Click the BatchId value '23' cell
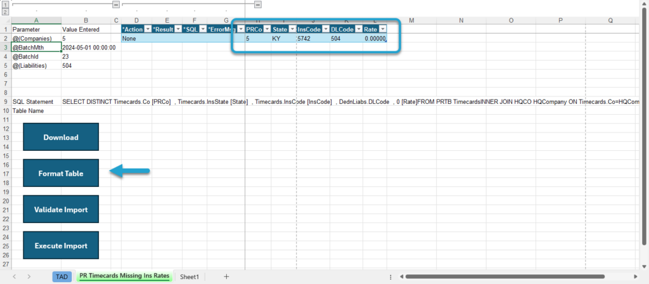 (86, 56)
